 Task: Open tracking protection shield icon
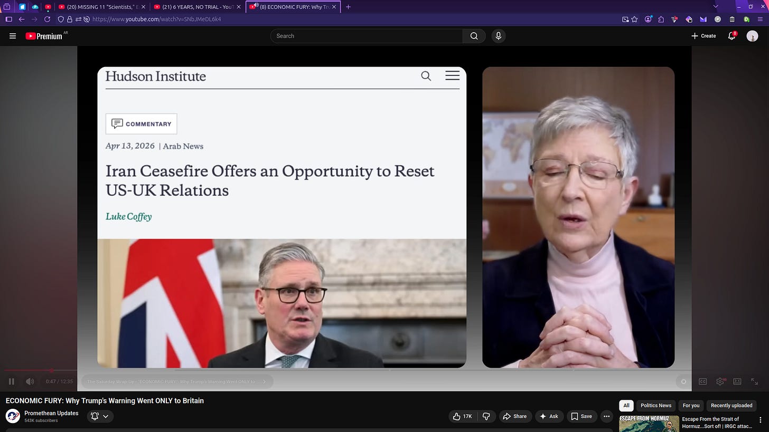tap(61, 19)
